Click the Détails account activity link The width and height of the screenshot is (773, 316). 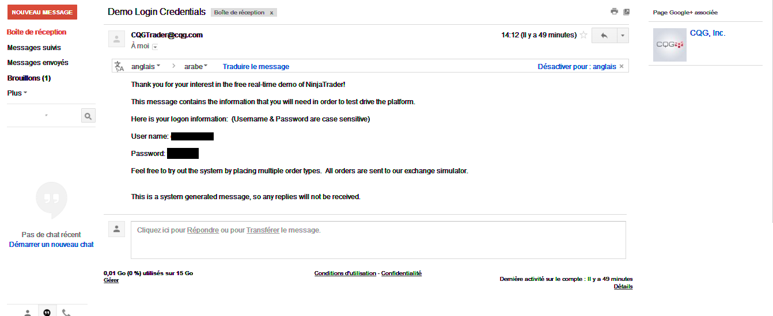623,287
